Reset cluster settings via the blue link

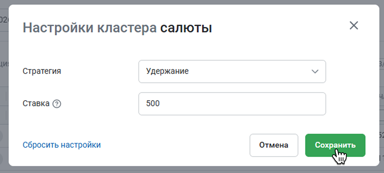tap(62, 145)
